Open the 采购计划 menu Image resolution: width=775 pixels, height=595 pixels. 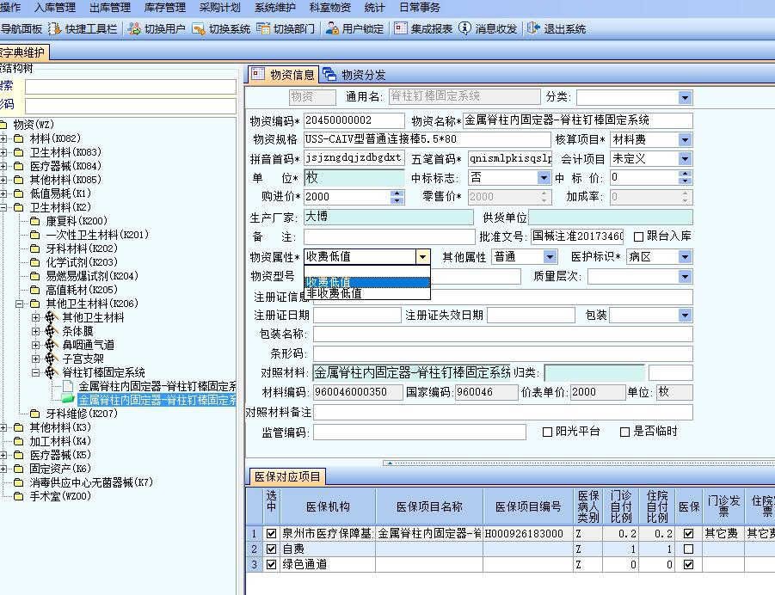pyautogui.click(x=220, y=8)
